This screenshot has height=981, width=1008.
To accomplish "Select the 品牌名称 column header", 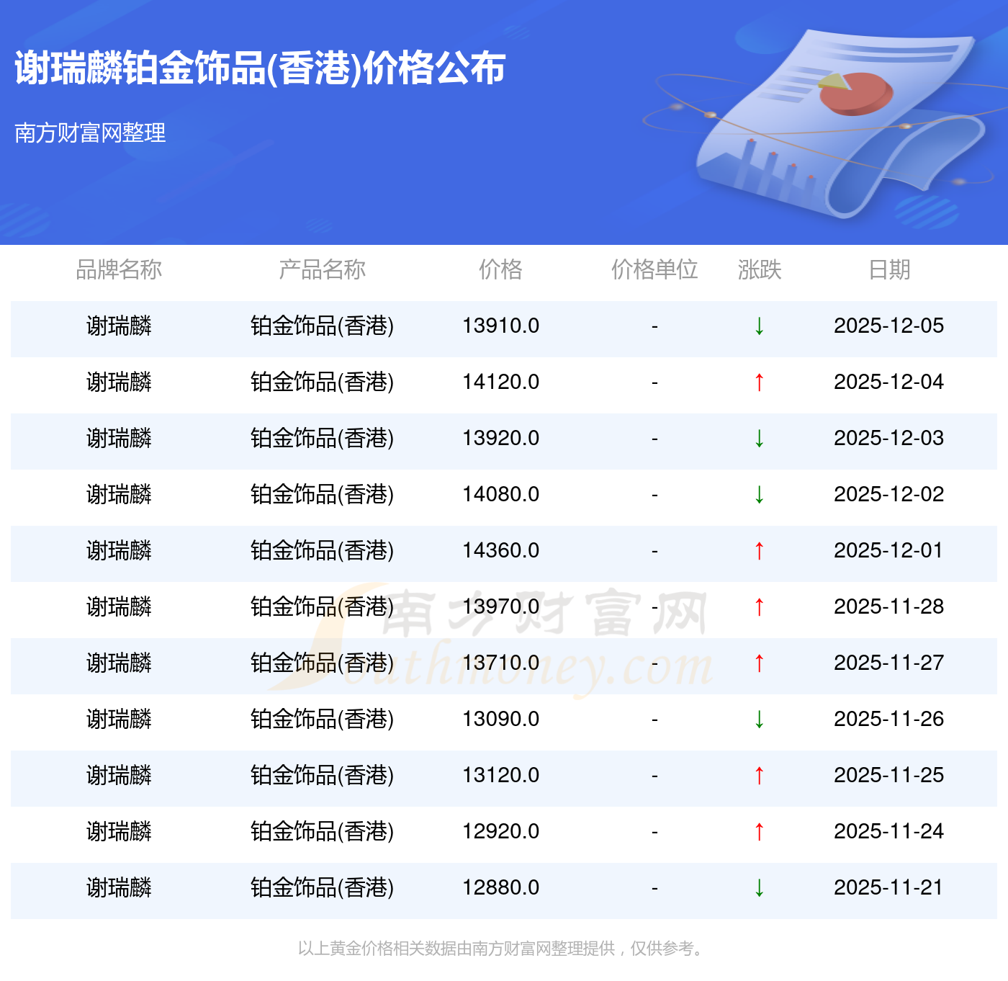I will 119,269.
